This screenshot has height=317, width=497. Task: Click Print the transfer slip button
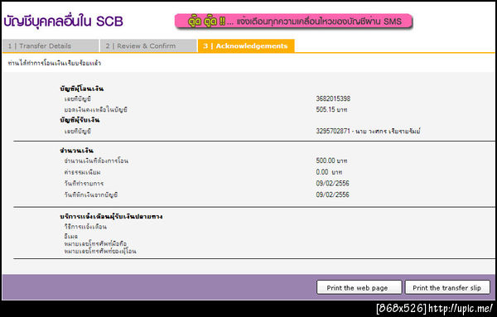pyautogui.click(x=447, y=287)
